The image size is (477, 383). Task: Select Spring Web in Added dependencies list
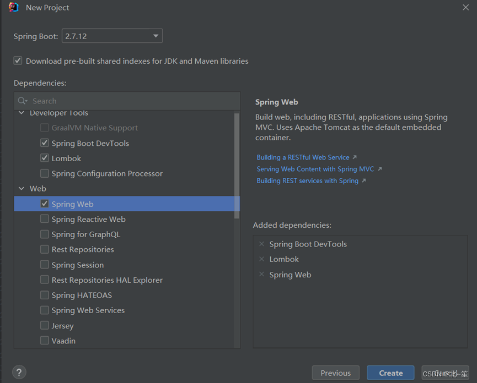tap(290, 275)
